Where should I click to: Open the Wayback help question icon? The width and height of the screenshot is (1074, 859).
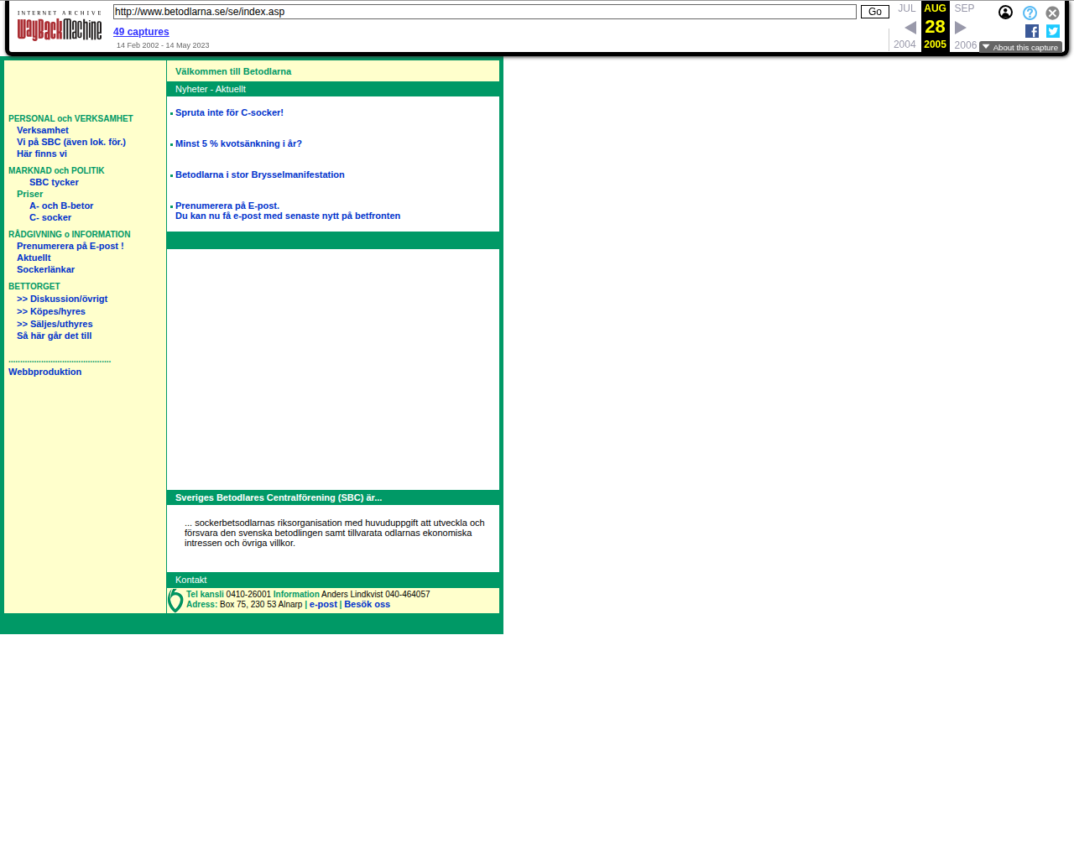(1030, 13)
